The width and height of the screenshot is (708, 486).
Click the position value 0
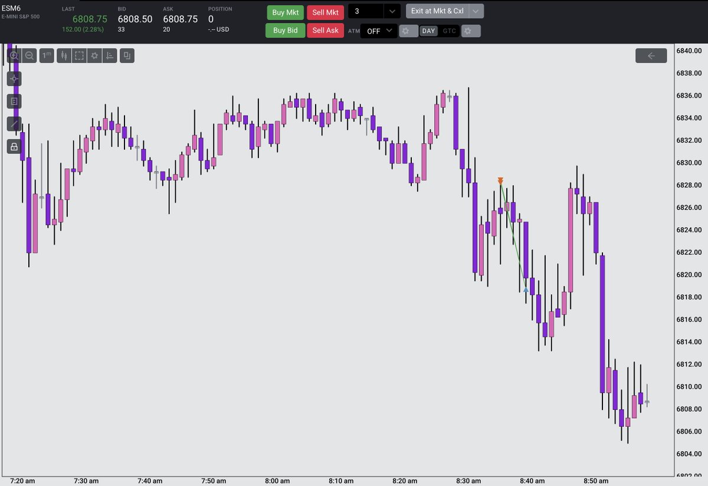point(211,19)
